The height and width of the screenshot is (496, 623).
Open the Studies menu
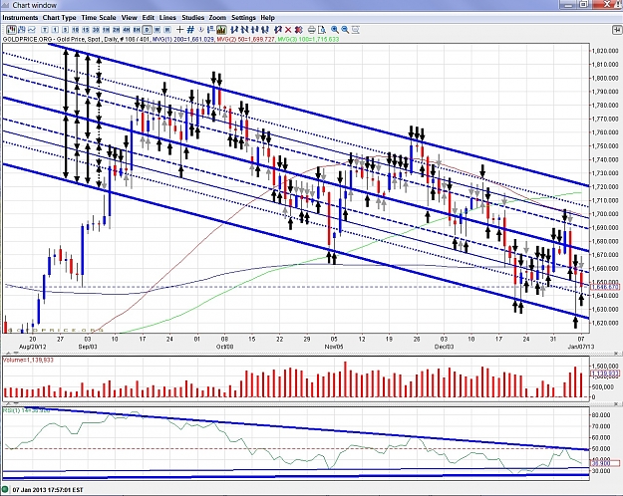point(192,18)
